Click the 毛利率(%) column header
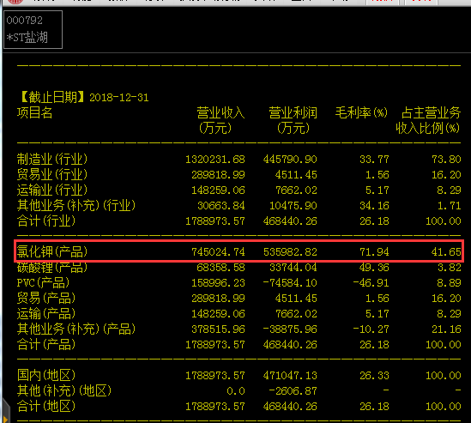Screen dimensions: 471x423 361,112
